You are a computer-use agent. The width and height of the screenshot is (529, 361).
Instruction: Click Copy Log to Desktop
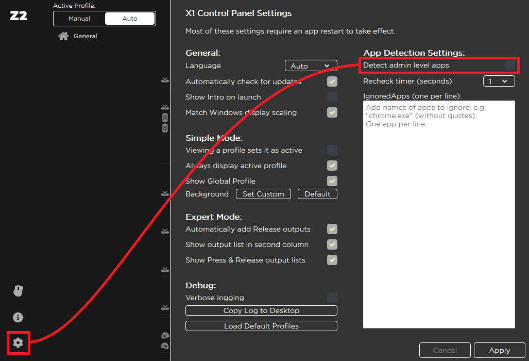(262, 310)
